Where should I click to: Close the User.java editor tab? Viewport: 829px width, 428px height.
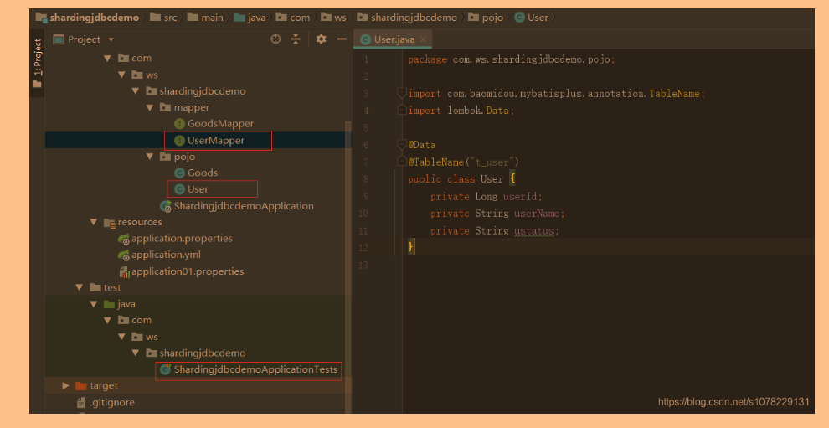tap(423, 39)
